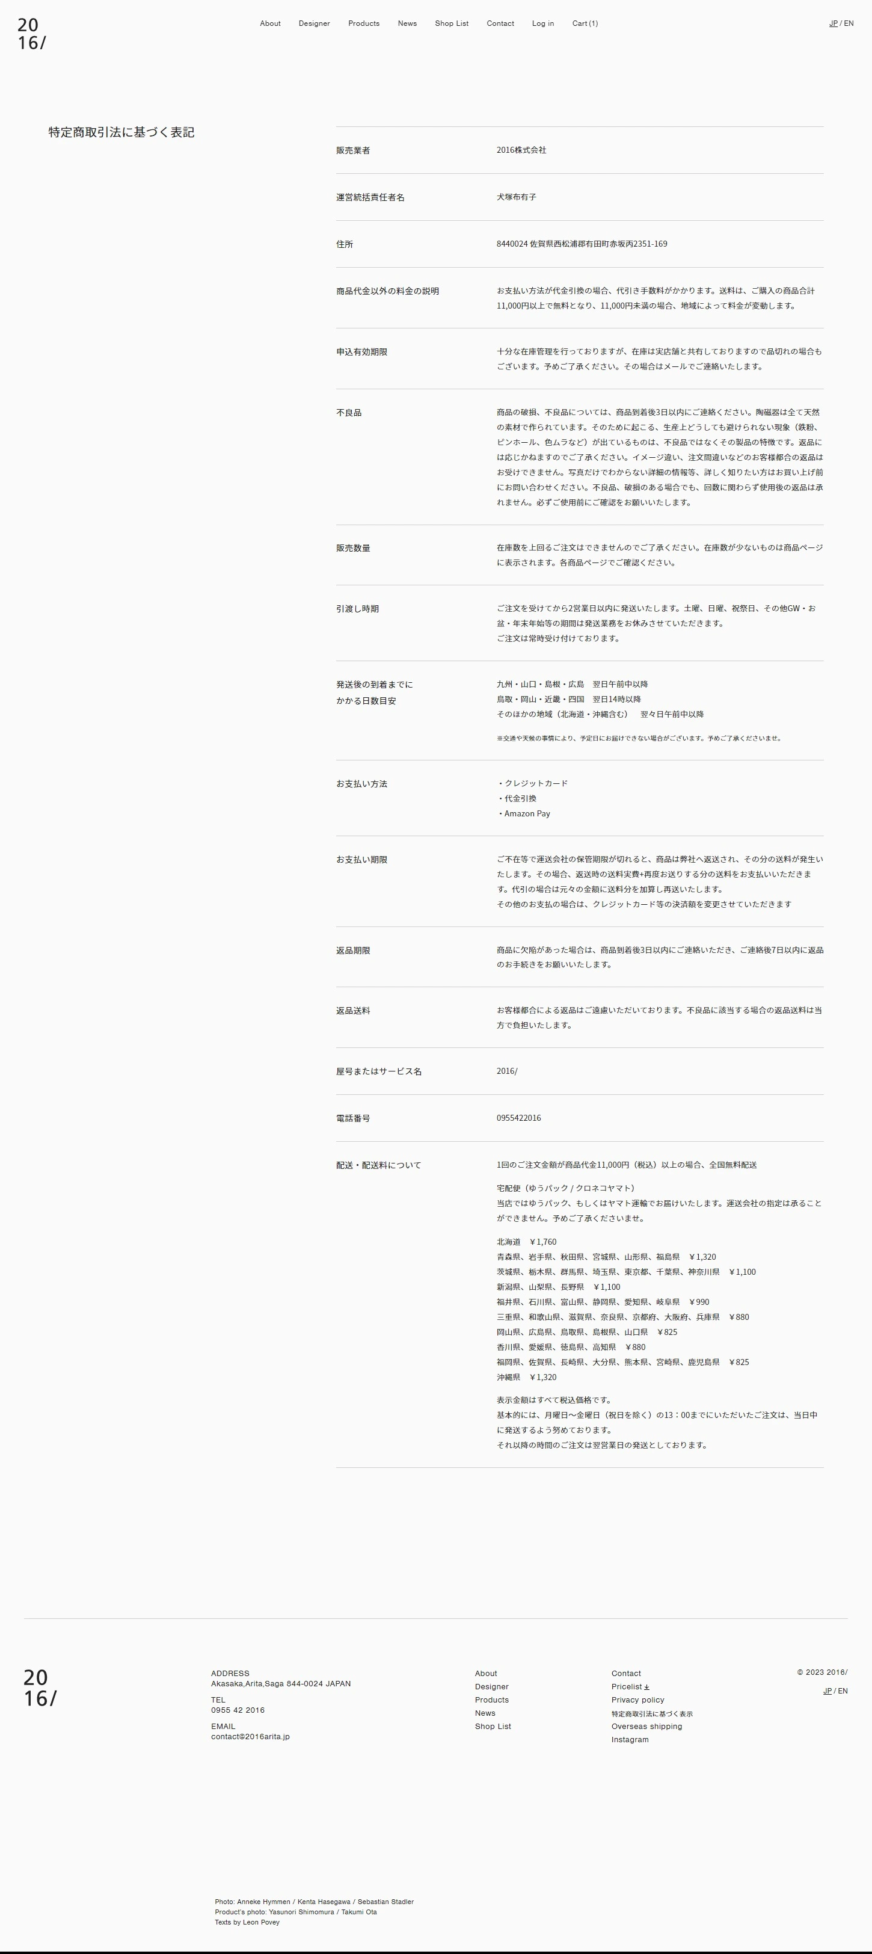Open Designer in the top navigation
This screenshot has width=872, height=1954.
click(314, 23)
